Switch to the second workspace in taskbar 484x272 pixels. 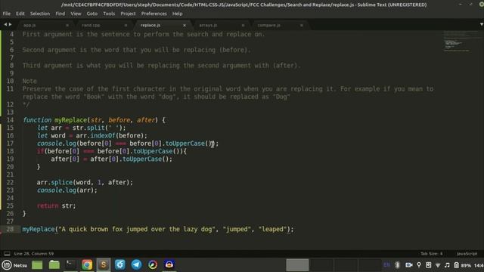(x=321, y=265)
